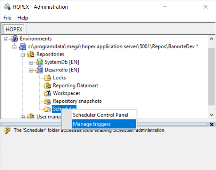Image resolution: width=216 pixels, height=170 pixels.
Task: Select the Workspaces tree item
Action: [67, 93]
